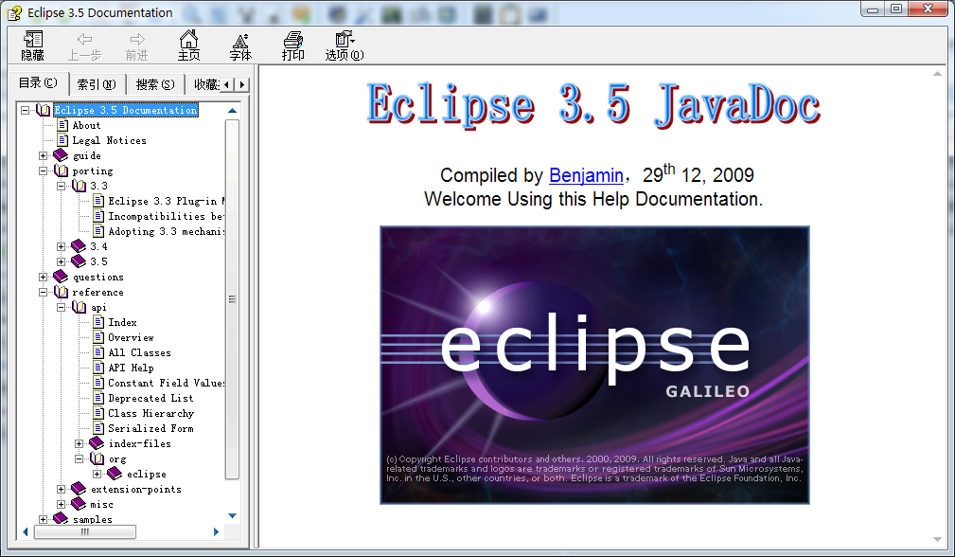Click the samples book icon
The width and height of the screenshot is (955, 557).
[61, 518]
